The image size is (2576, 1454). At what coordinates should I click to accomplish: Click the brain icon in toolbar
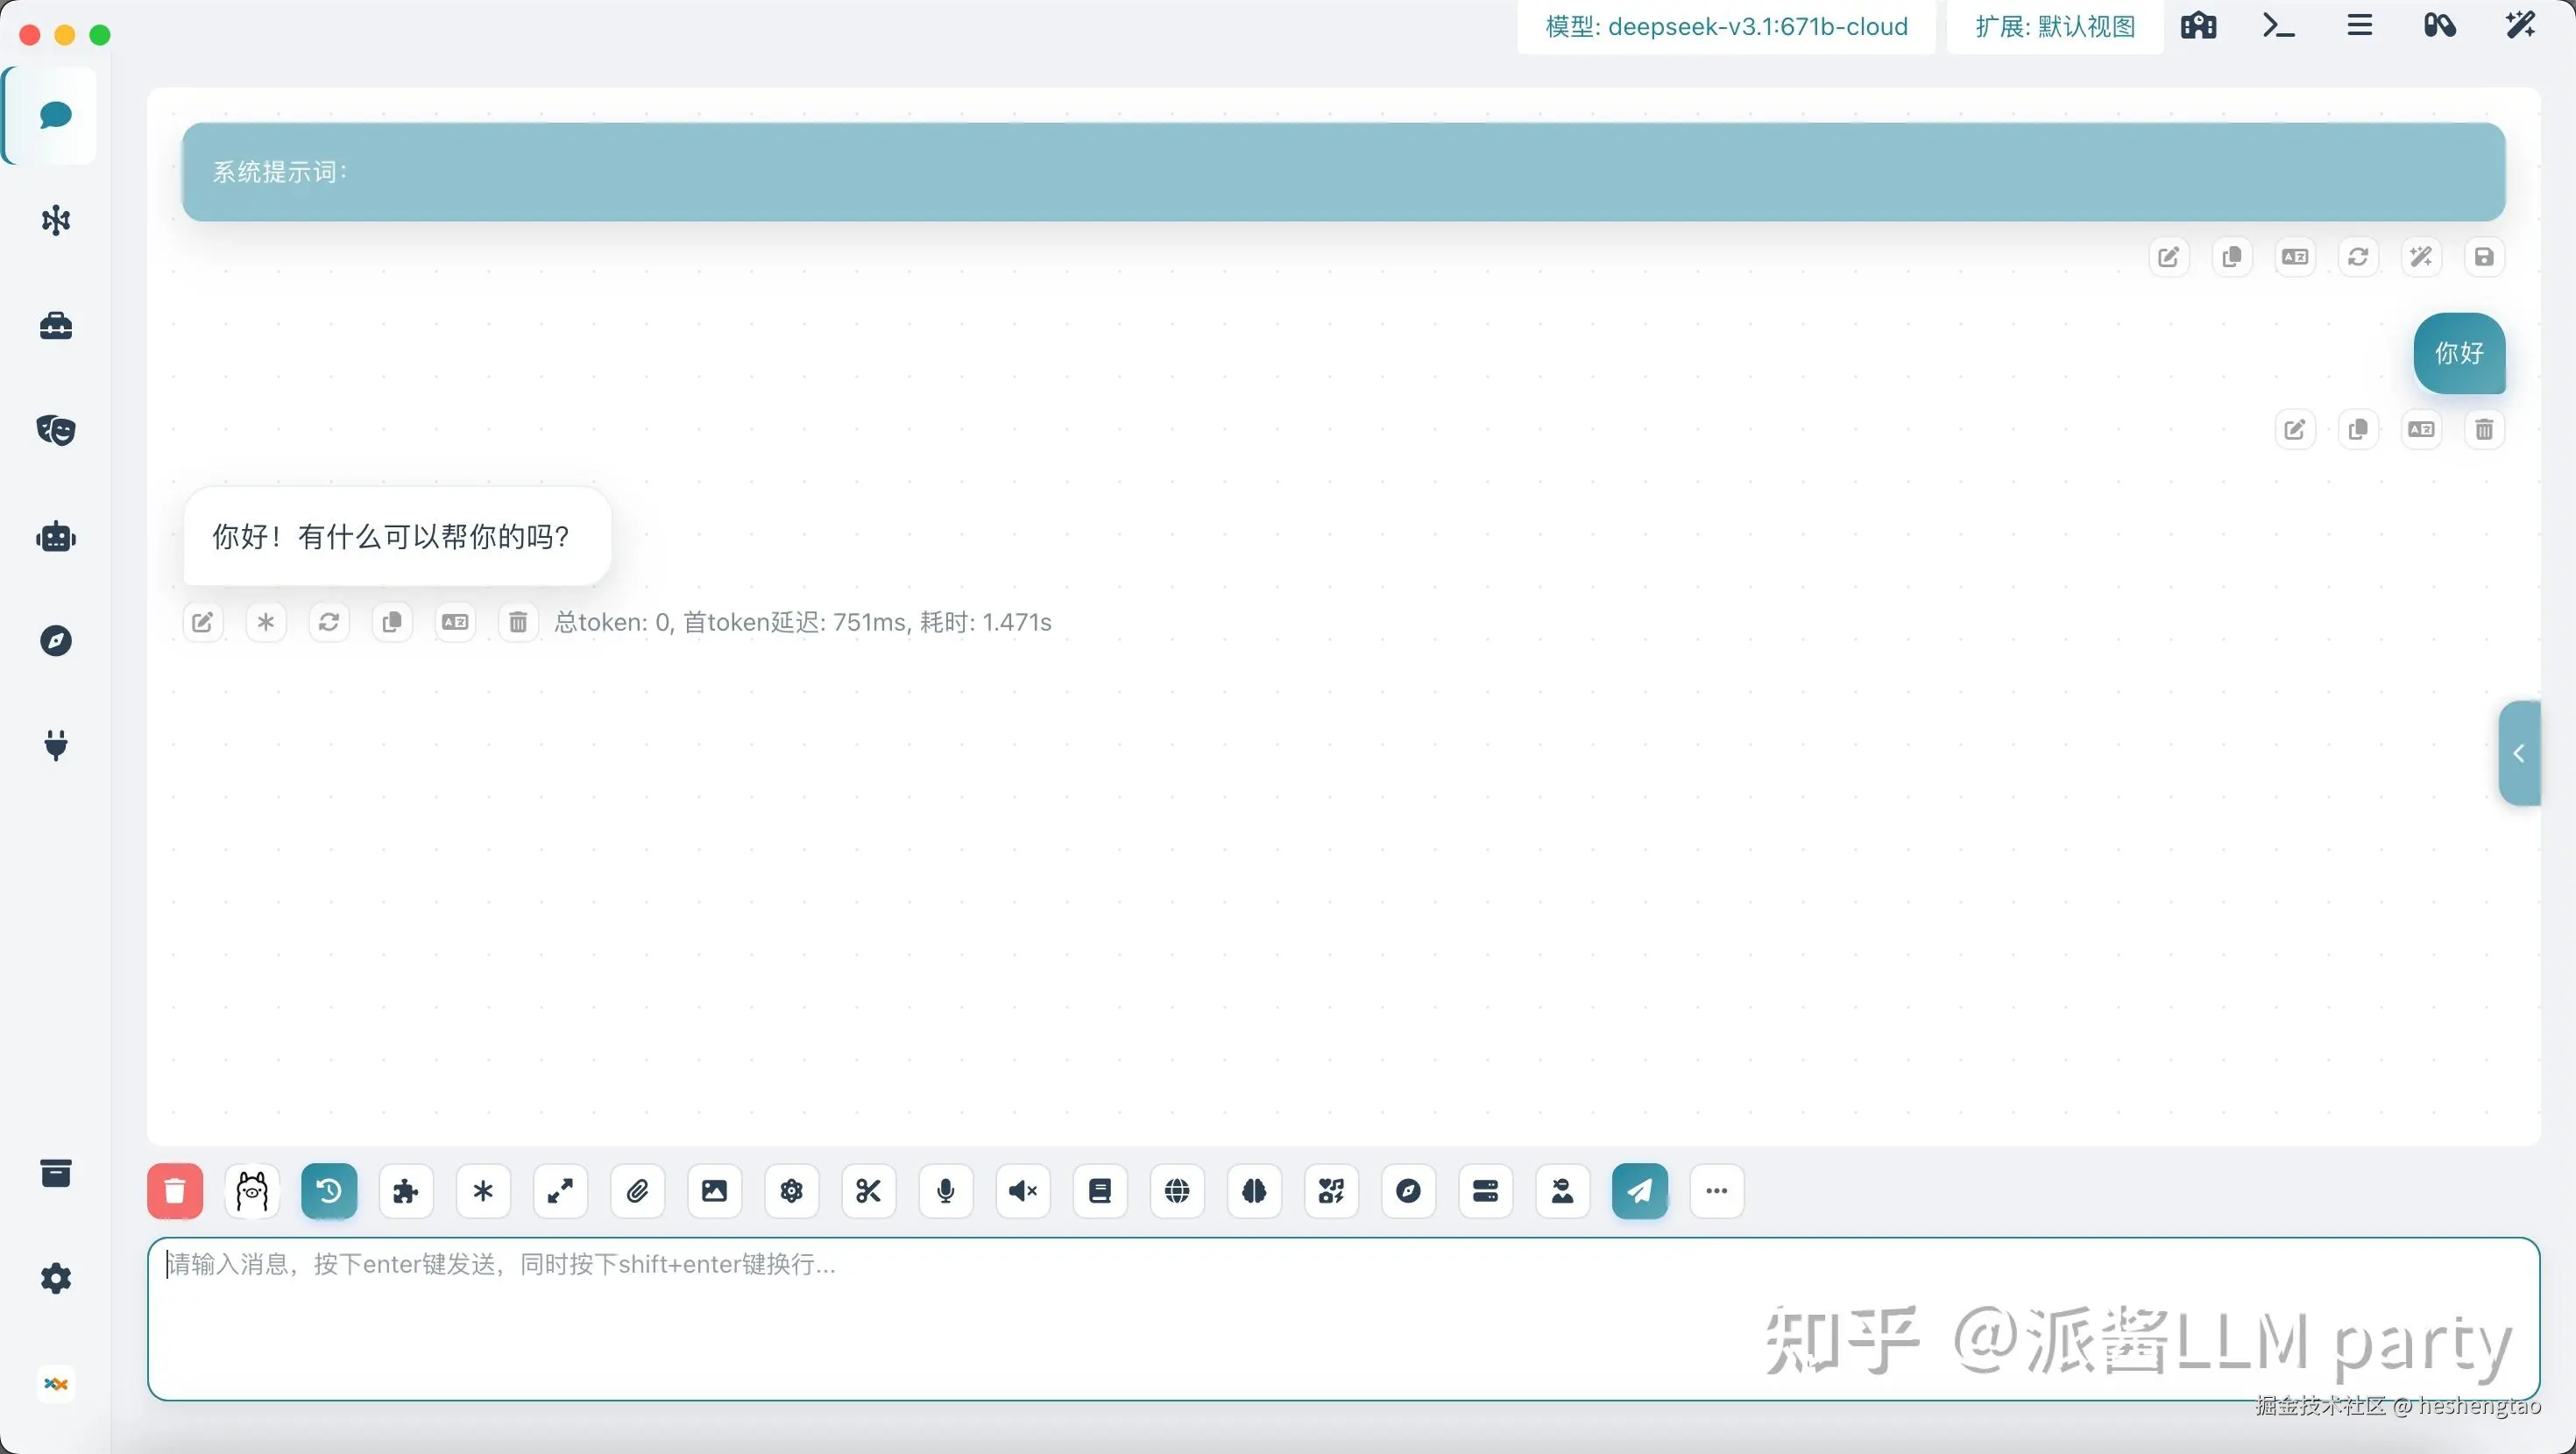[x=1254, y=1190]
